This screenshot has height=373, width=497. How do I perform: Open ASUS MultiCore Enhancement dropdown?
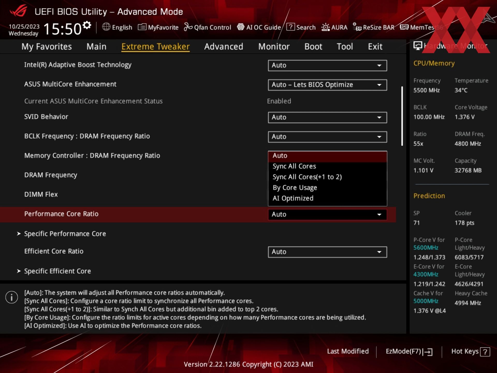tap(327, 85)
